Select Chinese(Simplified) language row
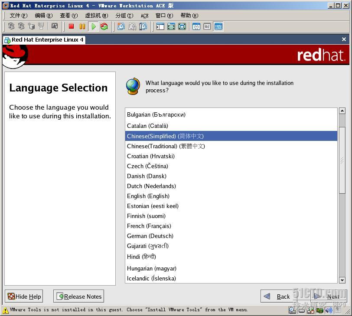 point(231,136)
